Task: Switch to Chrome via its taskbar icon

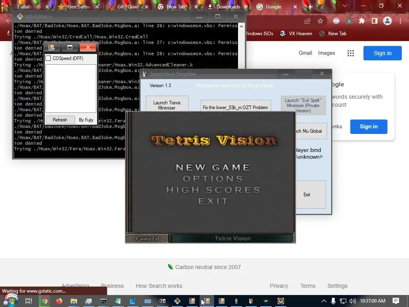Action: [45, 301]
